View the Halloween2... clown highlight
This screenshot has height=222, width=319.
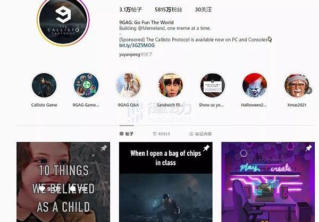pyautogui.click(x=255, y=85)
